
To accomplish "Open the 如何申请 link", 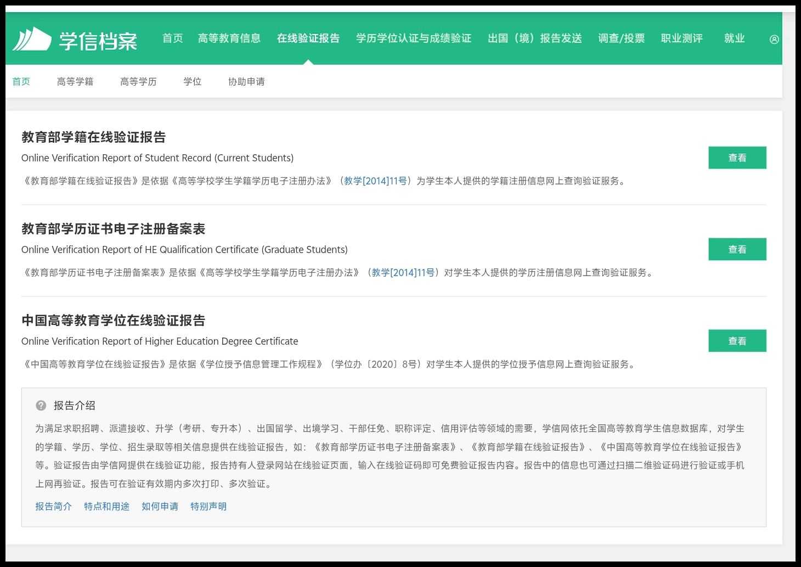I will click(x=160, y=507).
